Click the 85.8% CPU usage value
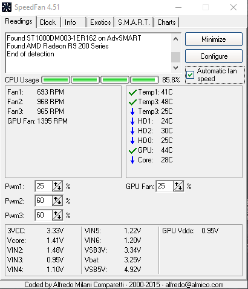 (171, 80)
